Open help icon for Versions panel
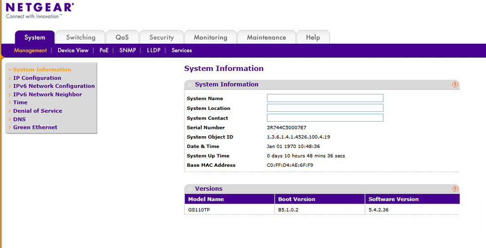The width and height of the screenshot is (486, 248). tap(455, 189)
